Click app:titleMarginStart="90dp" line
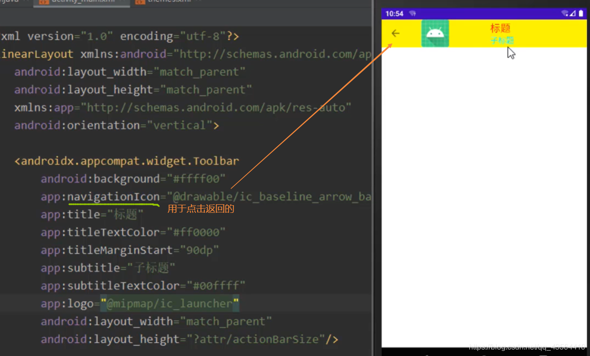Viewport: 590px width, 356px height. tap(130, 250)
